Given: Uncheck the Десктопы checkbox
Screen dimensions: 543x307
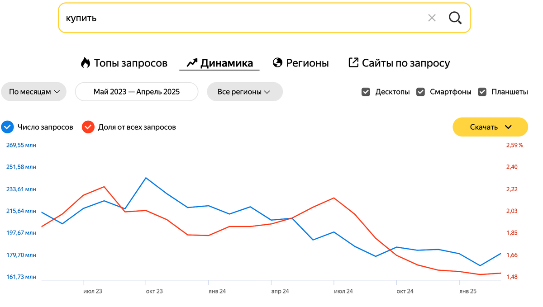Looking at the screenshot, I should click(366, 92).
